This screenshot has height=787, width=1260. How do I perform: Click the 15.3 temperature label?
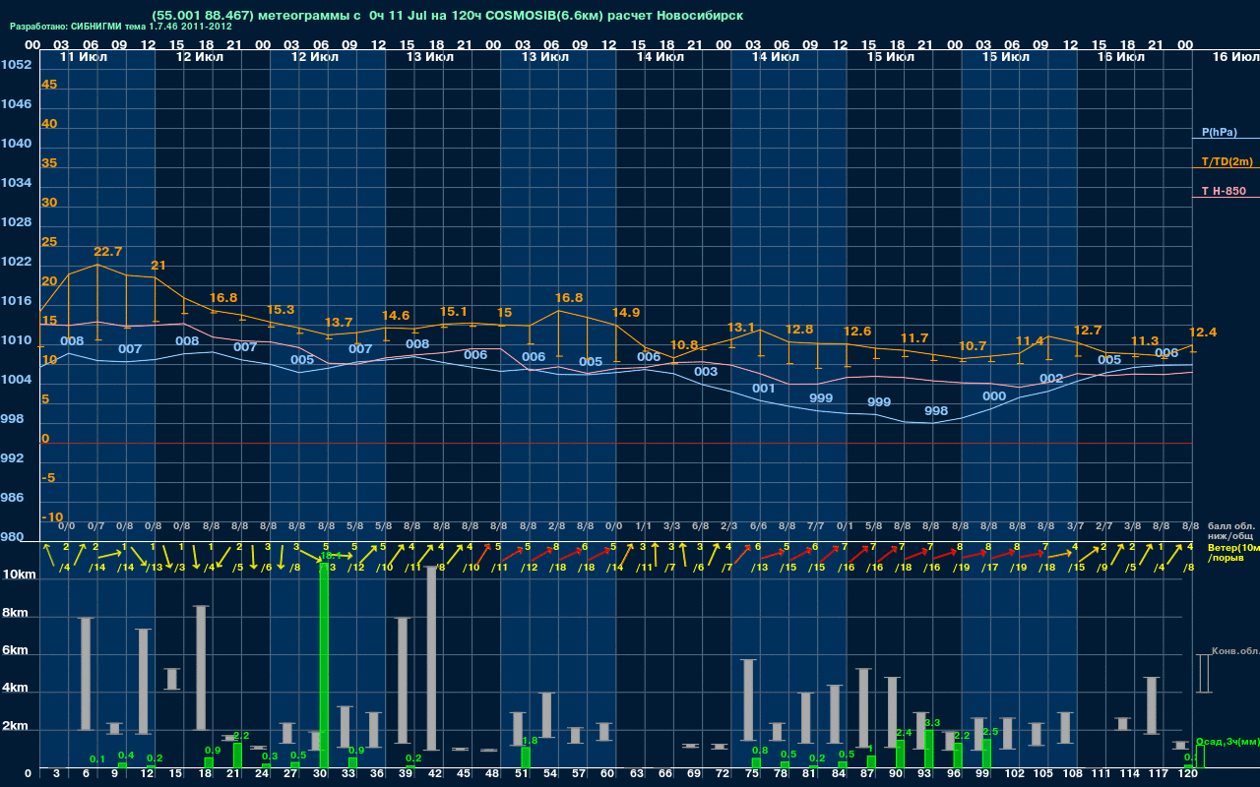(x=281, y=310)
